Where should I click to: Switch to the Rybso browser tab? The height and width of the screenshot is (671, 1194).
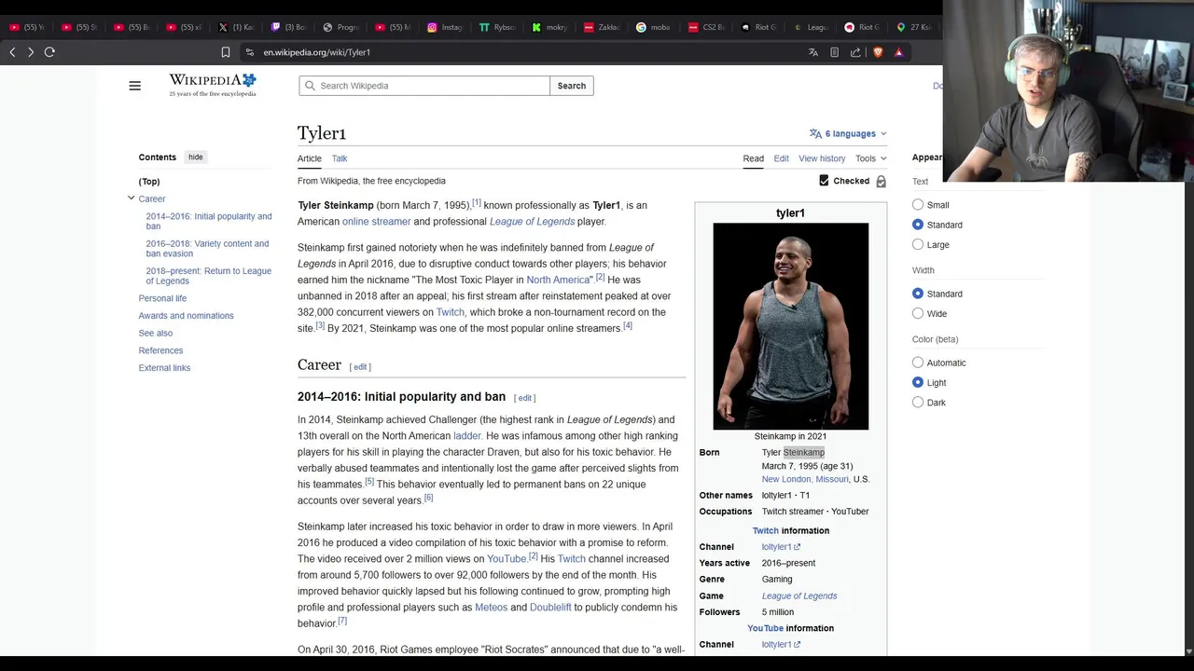tap(498, 27)
